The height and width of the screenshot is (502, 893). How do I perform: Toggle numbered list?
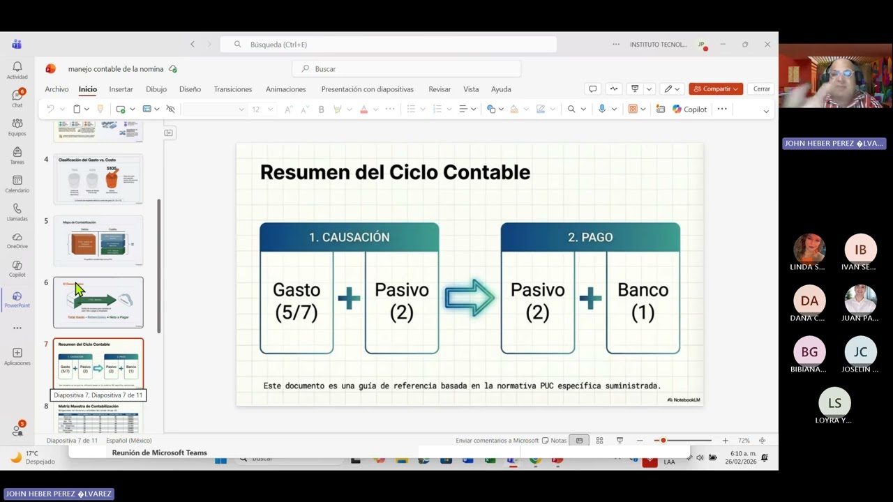pos(437,109)
